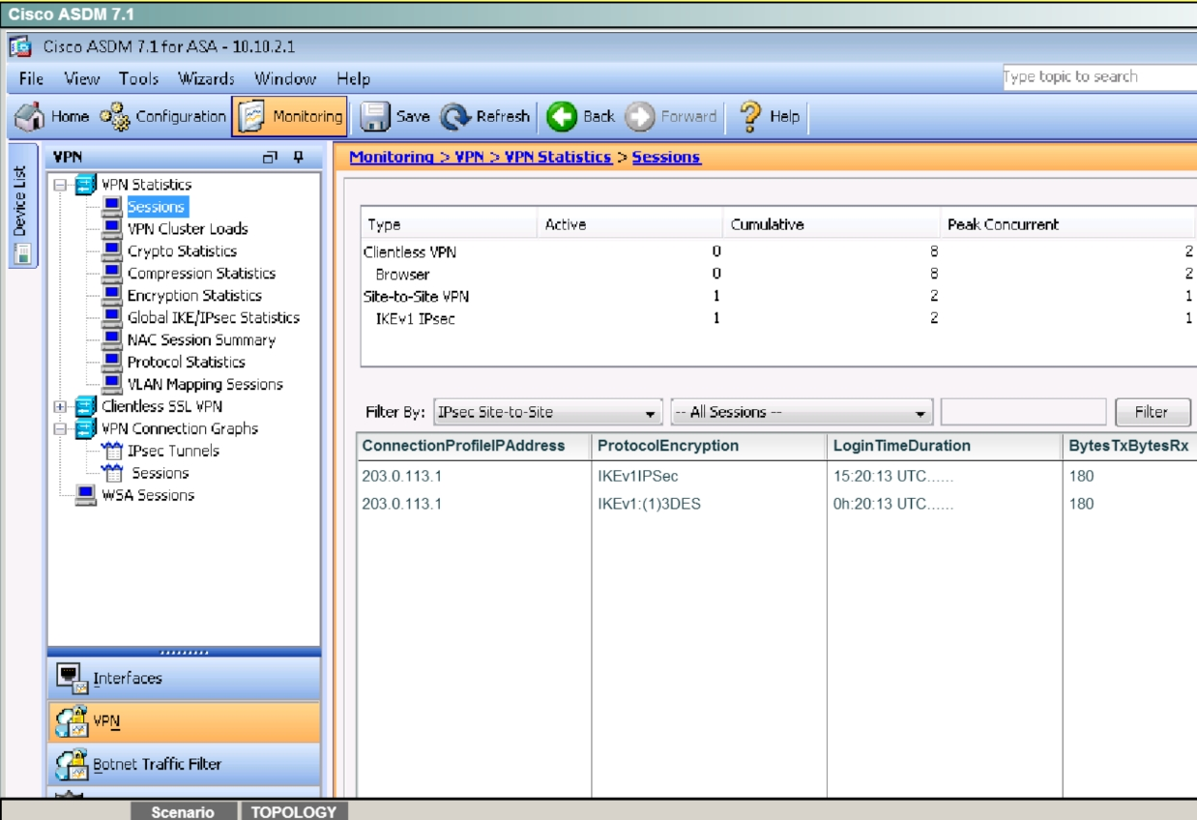Switch to the TOPOLOGY tab
Image resolution: width=1197 pixels, height=820 pixels.
[x=294, y=812]
